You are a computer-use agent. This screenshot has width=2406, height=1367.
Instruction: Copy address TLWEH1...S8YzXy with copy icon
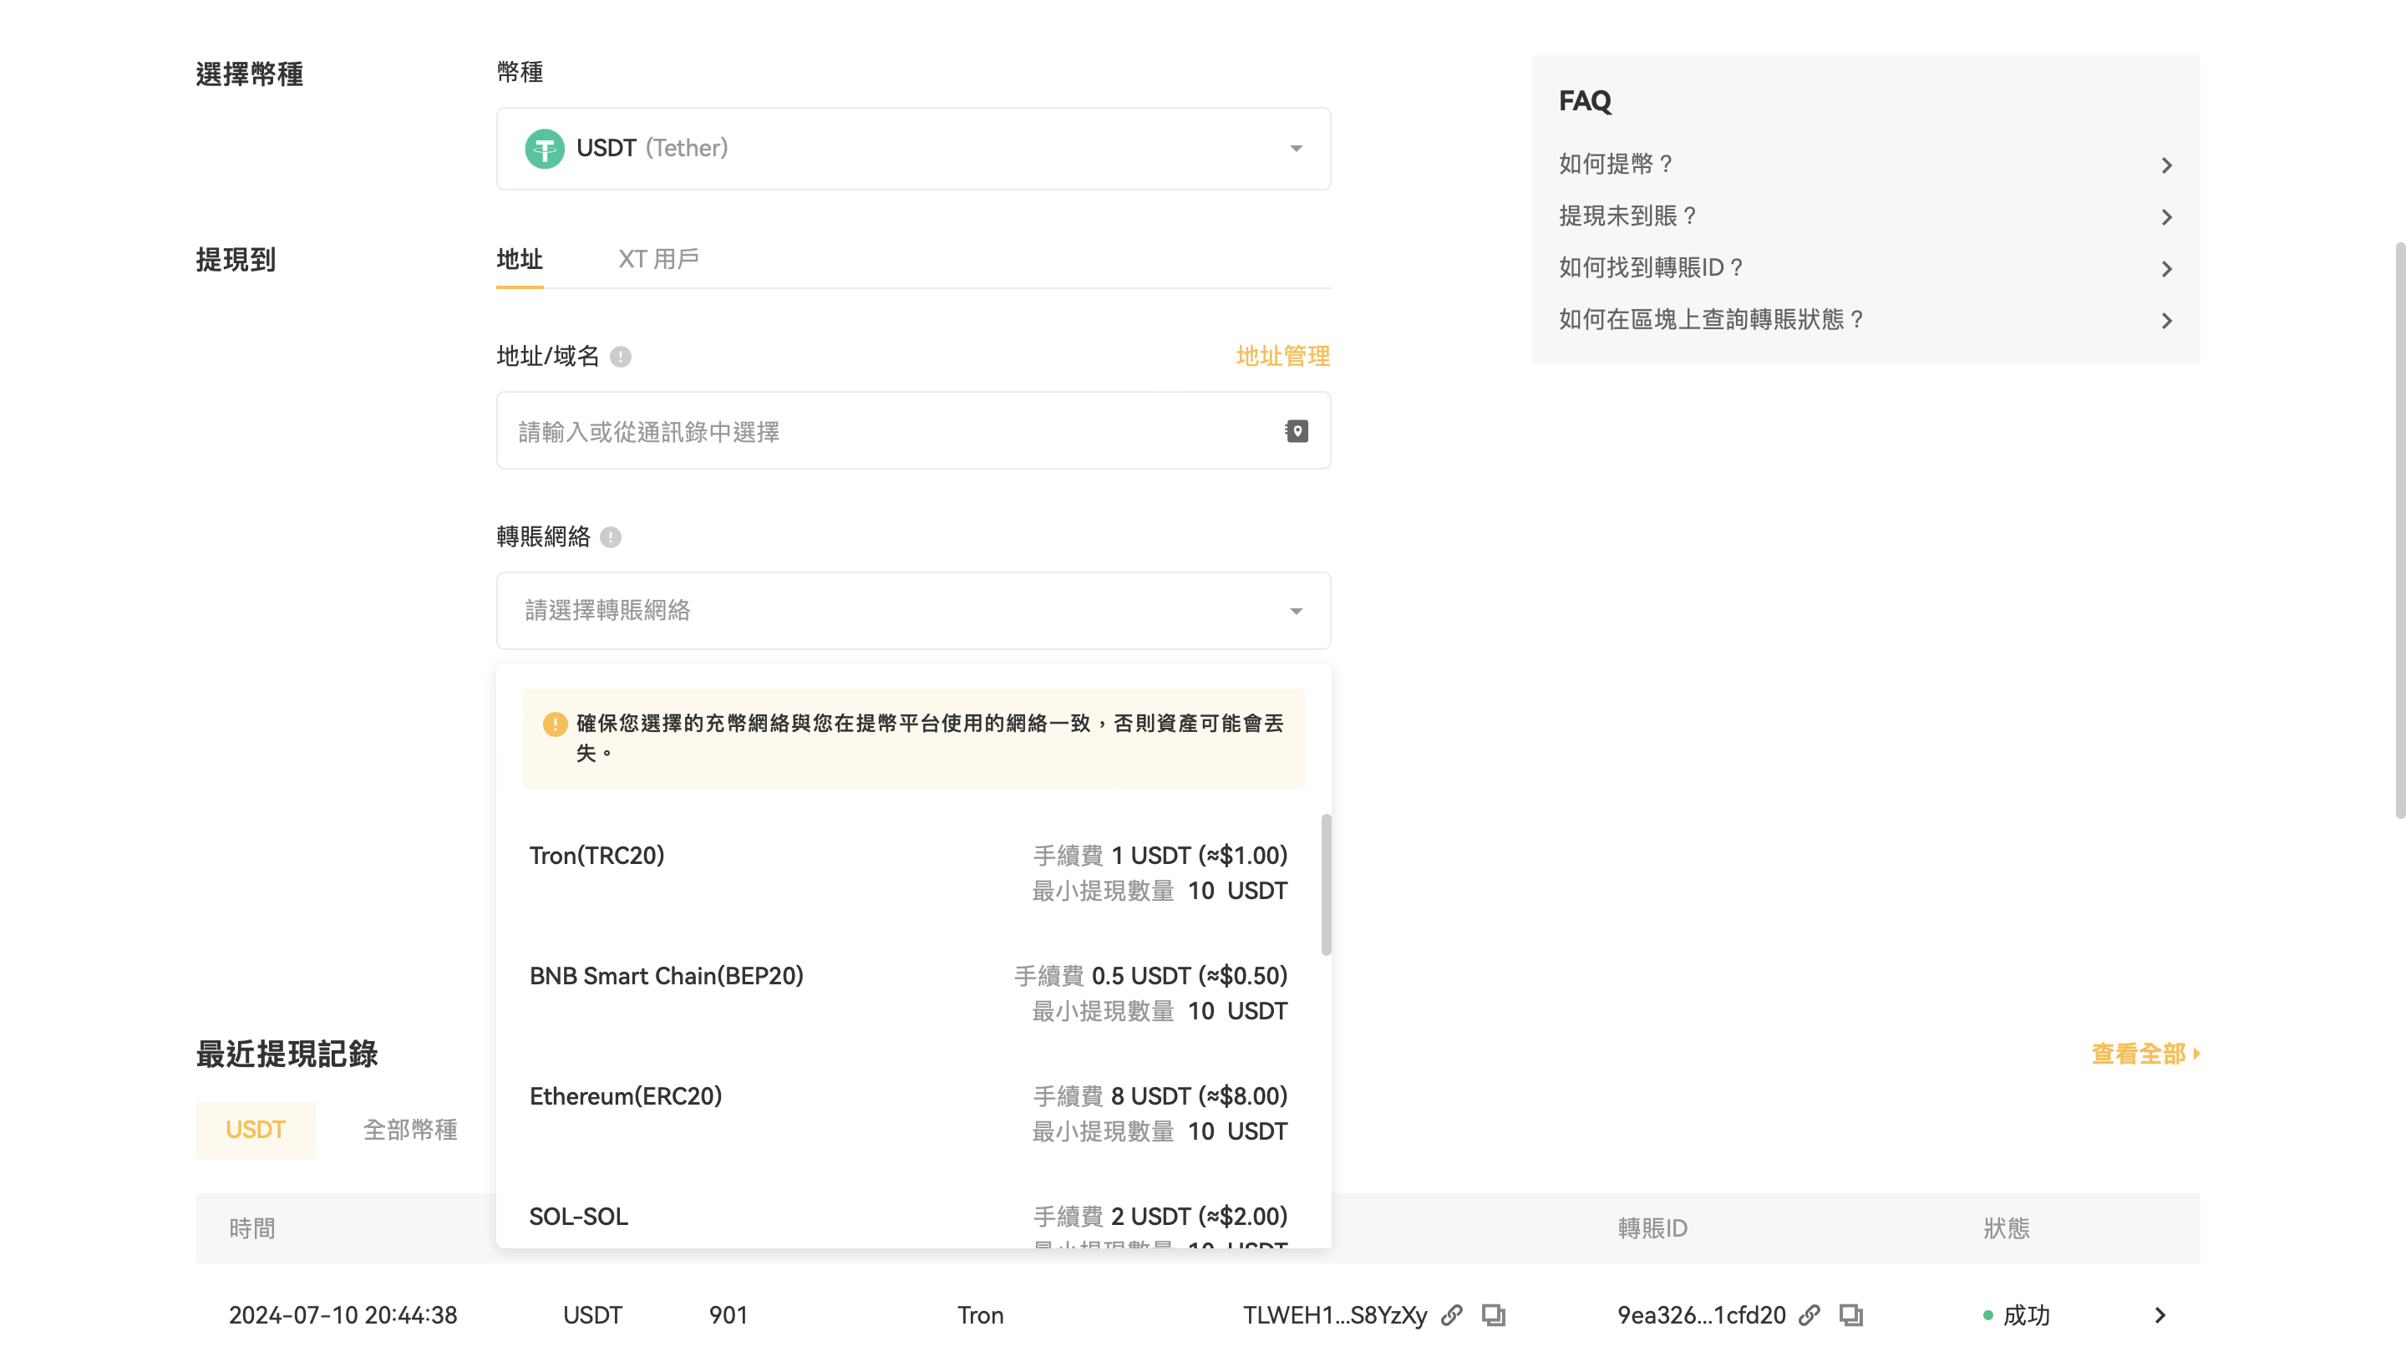click(x=1493, y=1315)
